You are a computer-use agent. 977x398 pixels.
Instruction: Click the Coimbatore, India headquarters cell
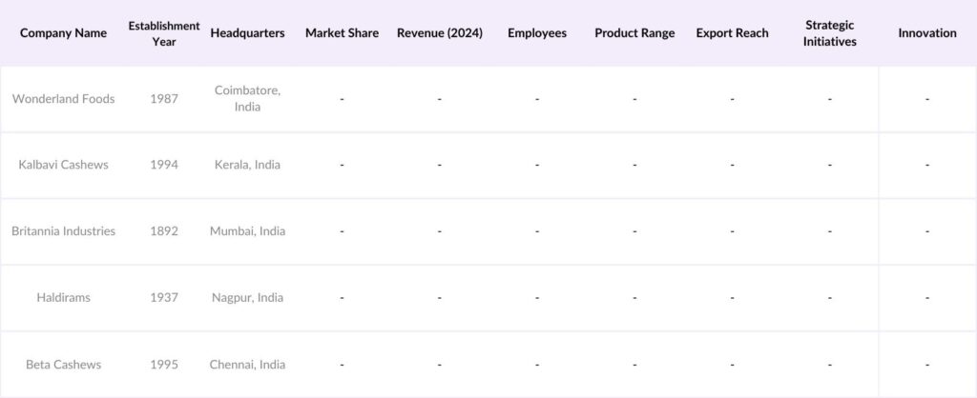click(x=247, y=99)
